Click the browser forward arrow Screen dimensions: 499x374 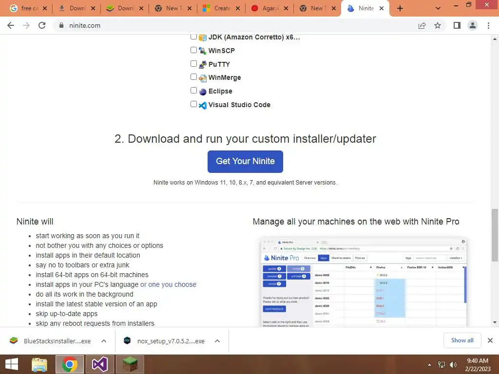point(26,25)
